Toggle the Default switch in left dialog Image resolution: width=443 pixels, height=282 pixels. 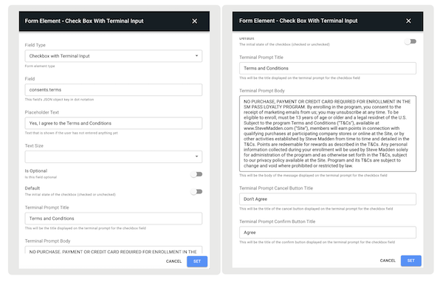tap(196, 192)
